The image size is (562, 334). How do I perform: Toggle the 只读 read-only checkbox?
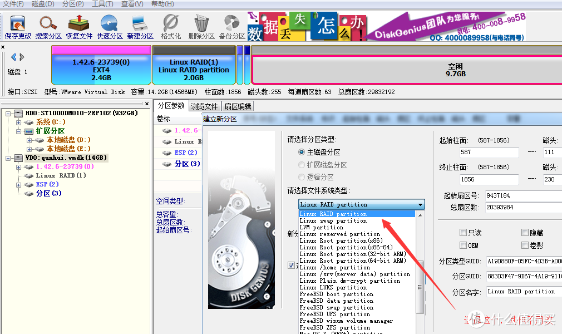point(463,233)
